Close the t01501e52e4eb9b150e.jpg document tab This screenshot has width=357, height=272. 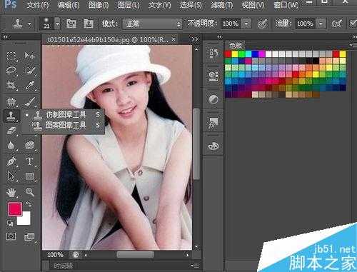174,39
